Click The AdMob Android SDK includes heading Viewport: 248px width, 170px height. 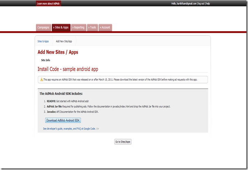coord(61,94)
